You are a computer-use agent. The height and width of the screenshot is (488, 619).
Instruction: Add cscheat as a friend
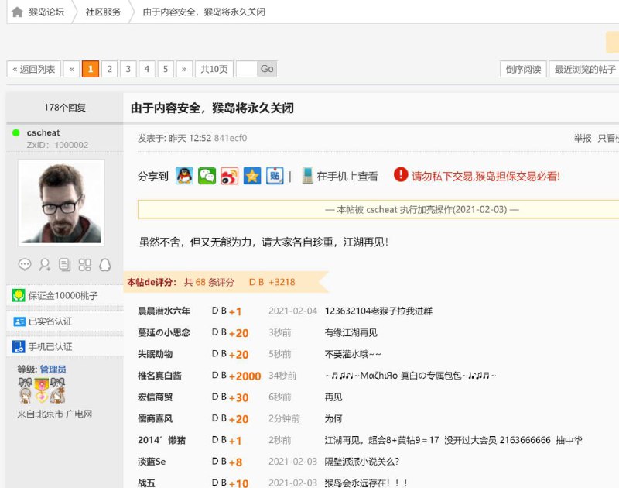(x=44, y=264)
